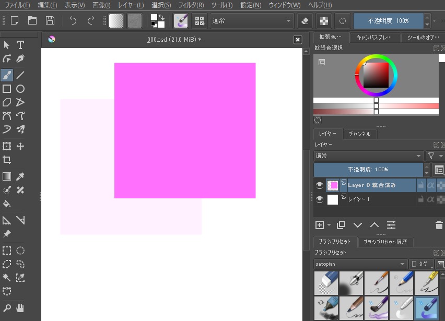Open the layer blending mode dropdown
Viewport: 445px width, 321px height.
368,156
